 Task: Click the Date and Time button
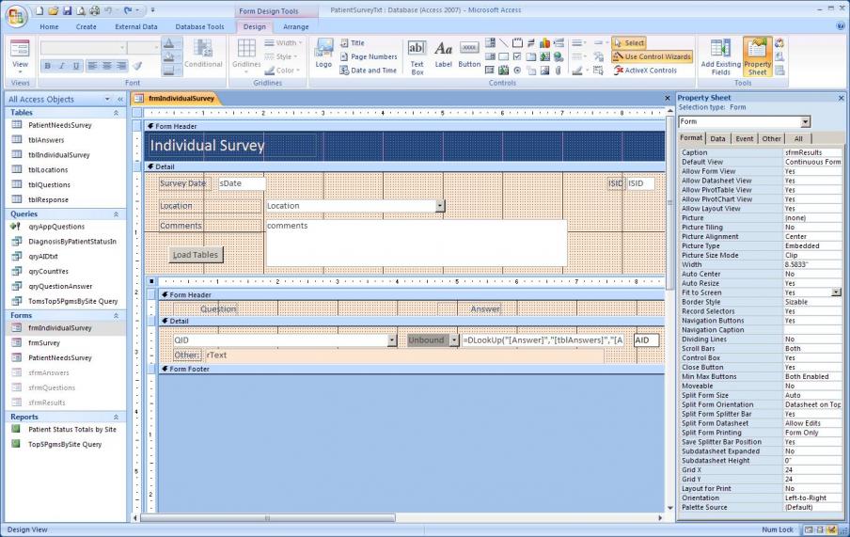tap(368, 70)
